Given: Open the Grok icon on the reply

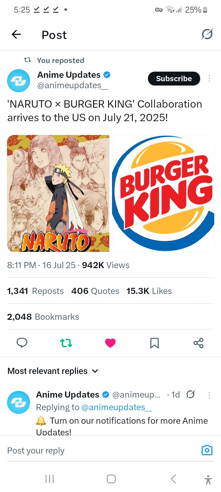Looking at the screenshot, I should (191, 394).
